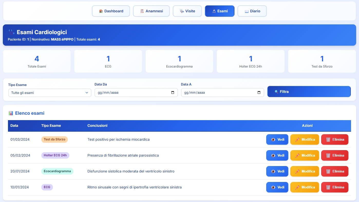Screen dimensions: 359x202
Task: Open calendar picker icon in Data A field
Action: (x=259, y=93)
